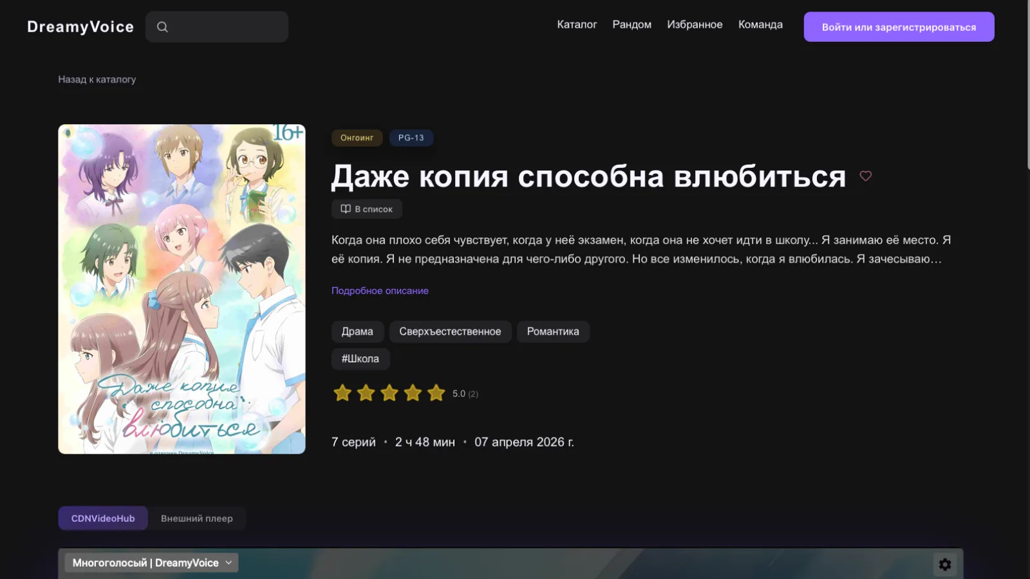Select the Драма genre tag
The height and width of the screenshot is (579, 1030).
(x=357, y=331)
